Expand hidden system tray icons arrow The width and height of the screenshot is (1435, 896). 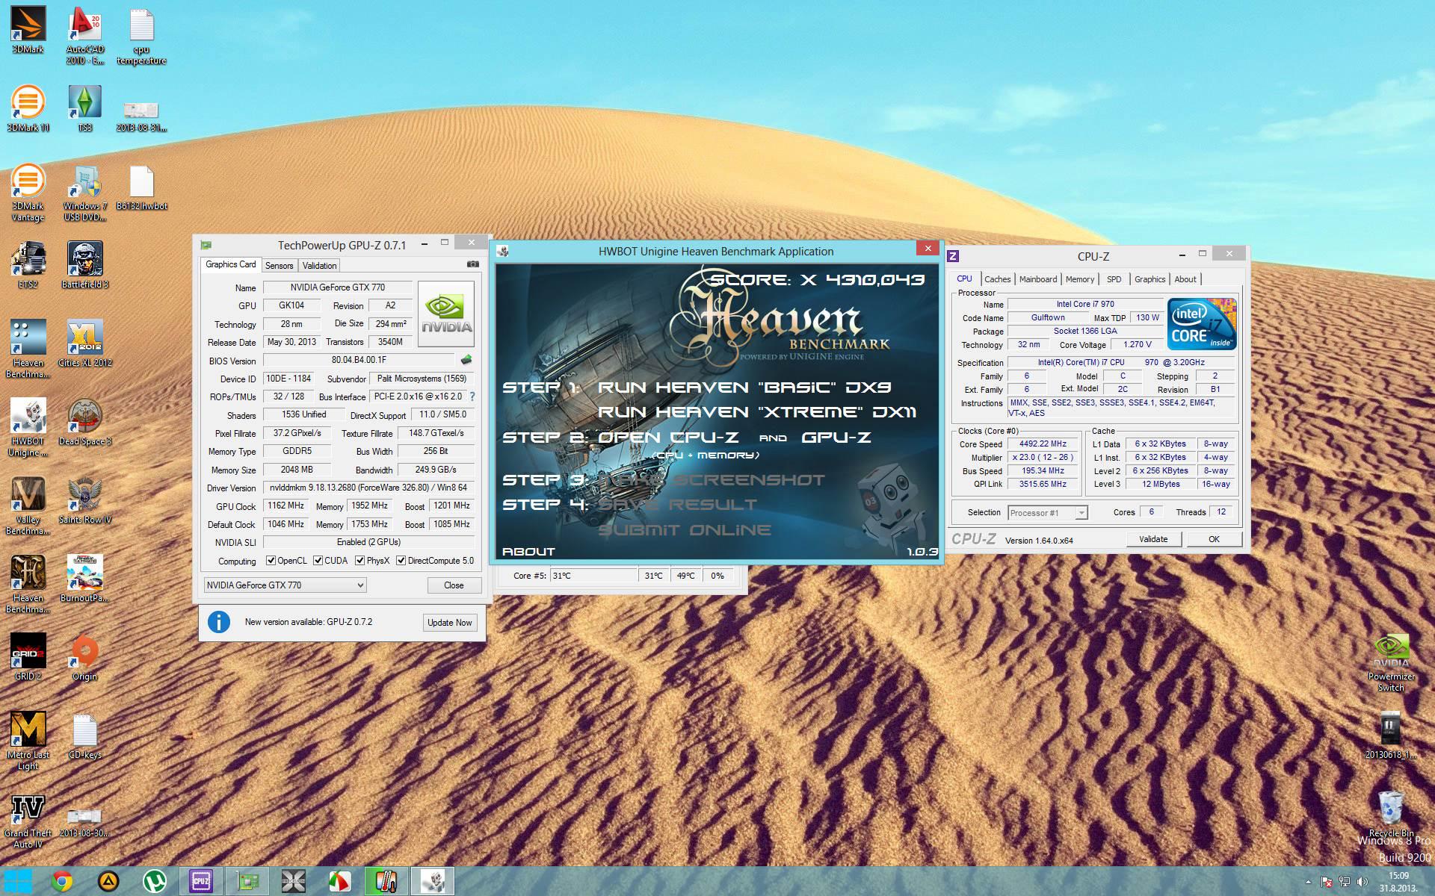(1307, 882)
